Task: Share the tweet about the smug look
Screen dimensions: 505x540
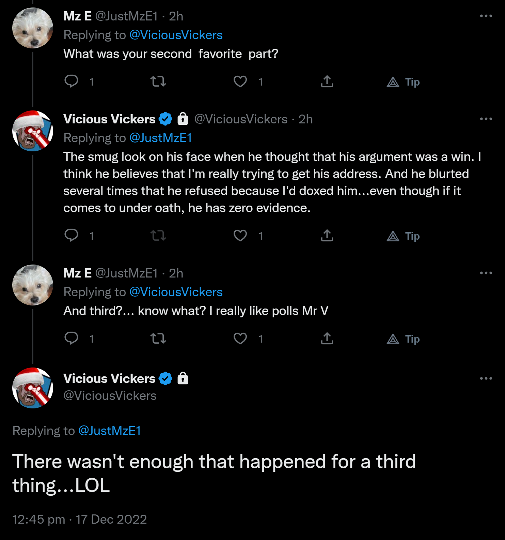Action: pyautogui.click(x=327, y=236)
